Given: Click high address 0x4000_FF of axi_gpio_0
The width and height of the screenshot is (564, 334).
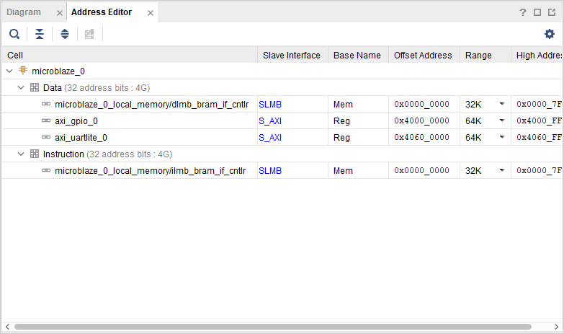Looking at the screenshot, I should (539, 120).
